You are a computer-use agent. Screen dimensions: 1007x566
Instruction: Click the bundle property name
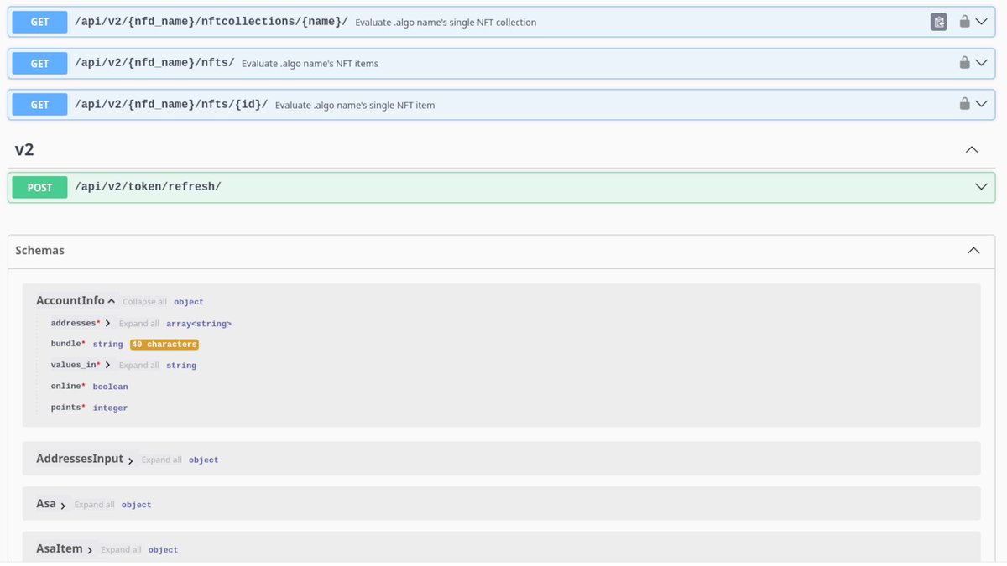(65, 345)
